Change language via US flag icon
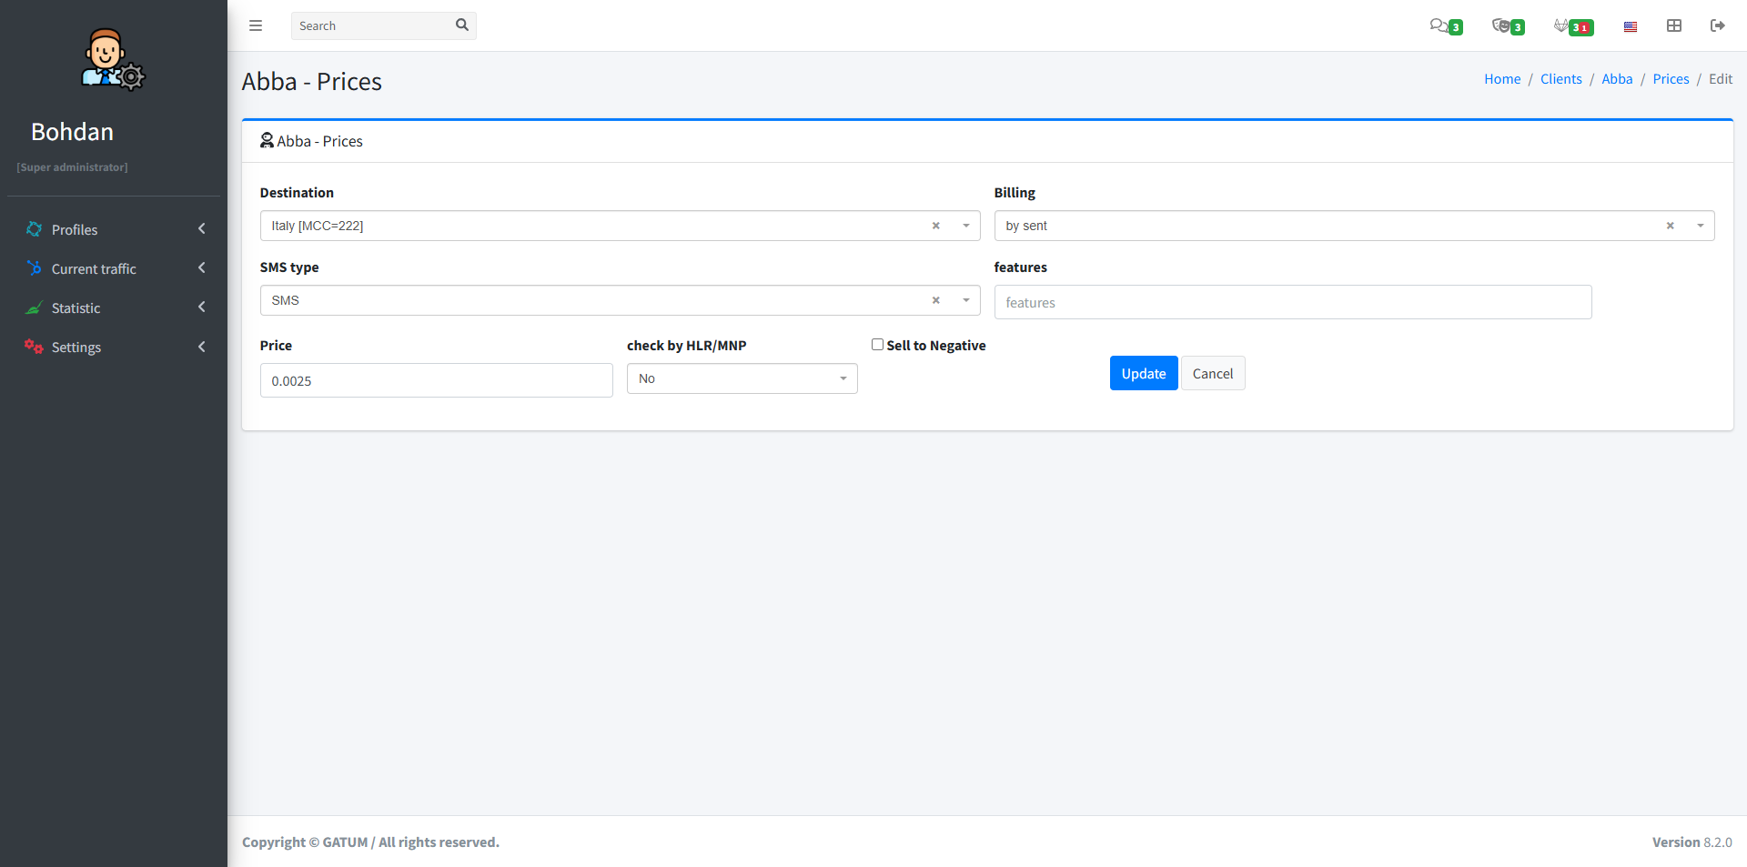The width and height of the screenshot is (1747, 867). (x=1631, y=26)
